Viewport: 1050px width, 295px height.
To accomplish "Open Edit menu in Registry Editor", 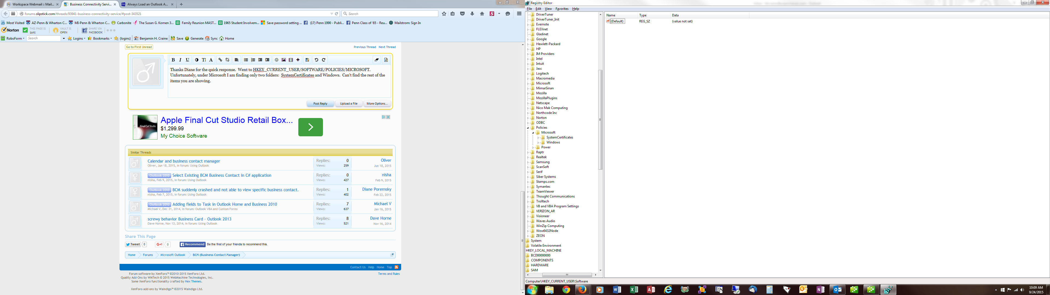I will [x=538, y=8].
